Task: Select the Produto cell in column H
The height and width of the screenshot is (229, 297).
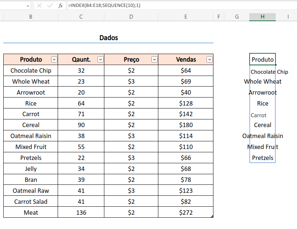Action: (262, 60)
